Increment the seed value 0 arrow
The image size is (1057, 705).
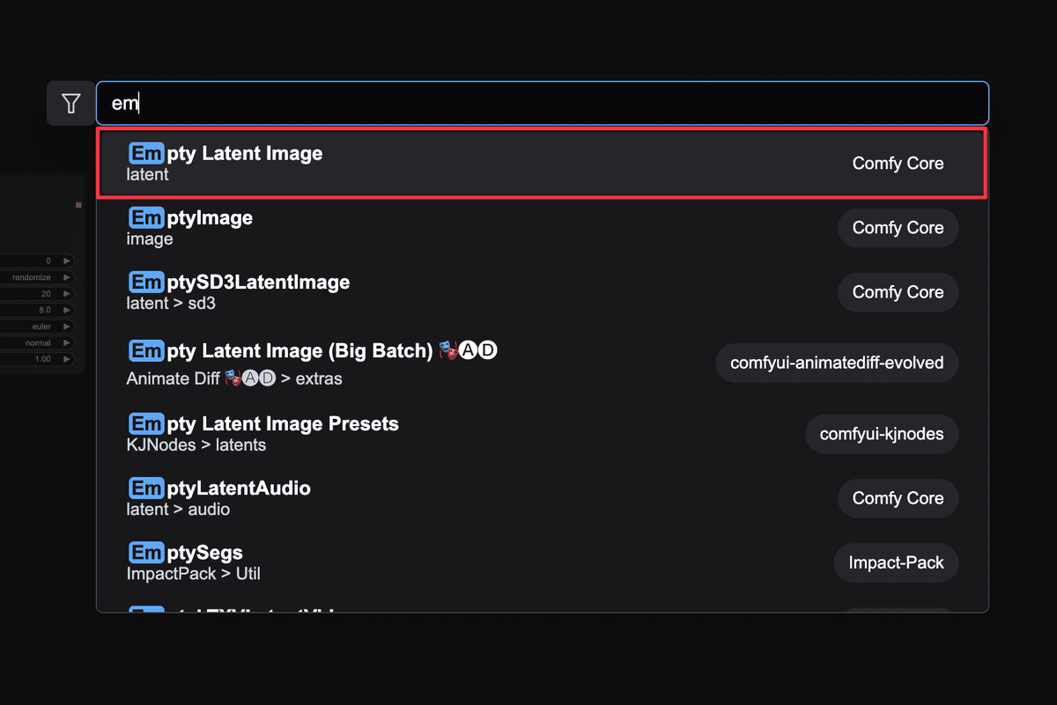[x=67, y=261]
